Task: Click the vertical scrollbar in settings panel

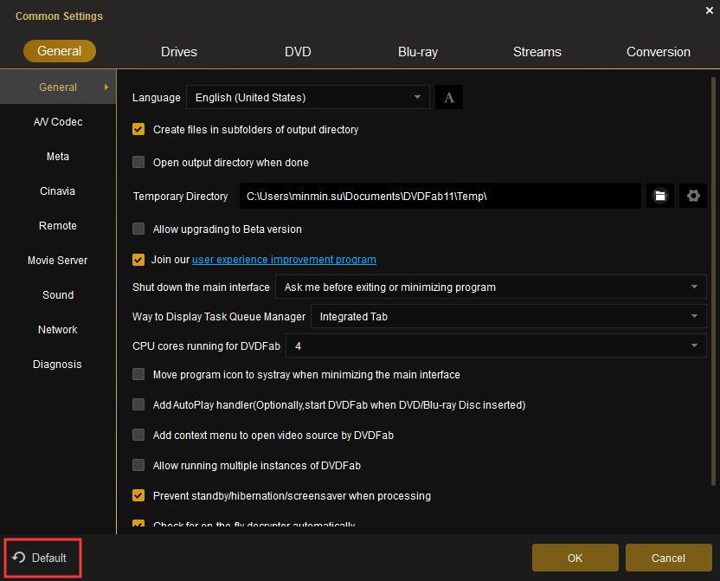Action: (x=713, y=281)
